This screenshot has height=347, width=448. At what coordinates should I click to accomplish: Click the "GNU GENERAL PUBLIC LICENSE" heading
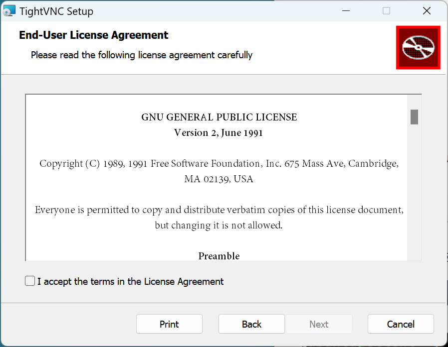click(x=219, y=117)
